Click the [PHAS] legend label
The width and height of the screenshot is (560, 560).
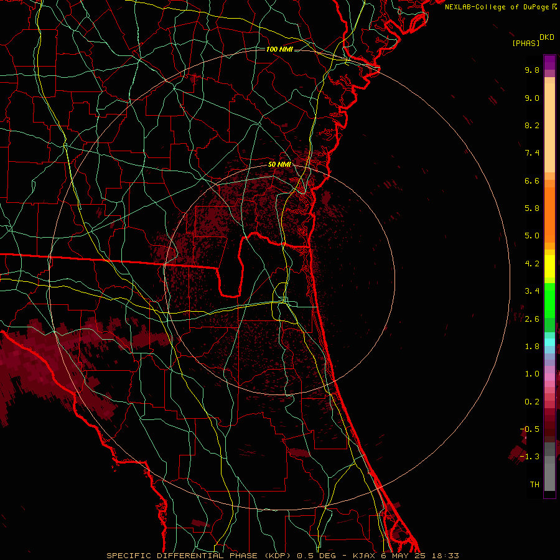(526, 43)
